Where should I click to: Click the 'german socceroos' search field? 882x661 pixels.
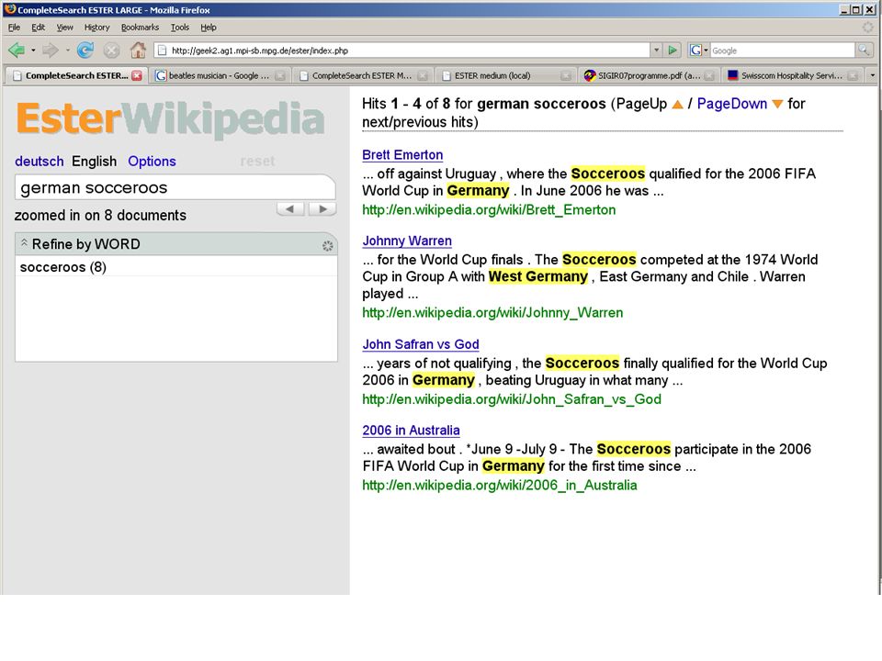[x=175, y=187]
